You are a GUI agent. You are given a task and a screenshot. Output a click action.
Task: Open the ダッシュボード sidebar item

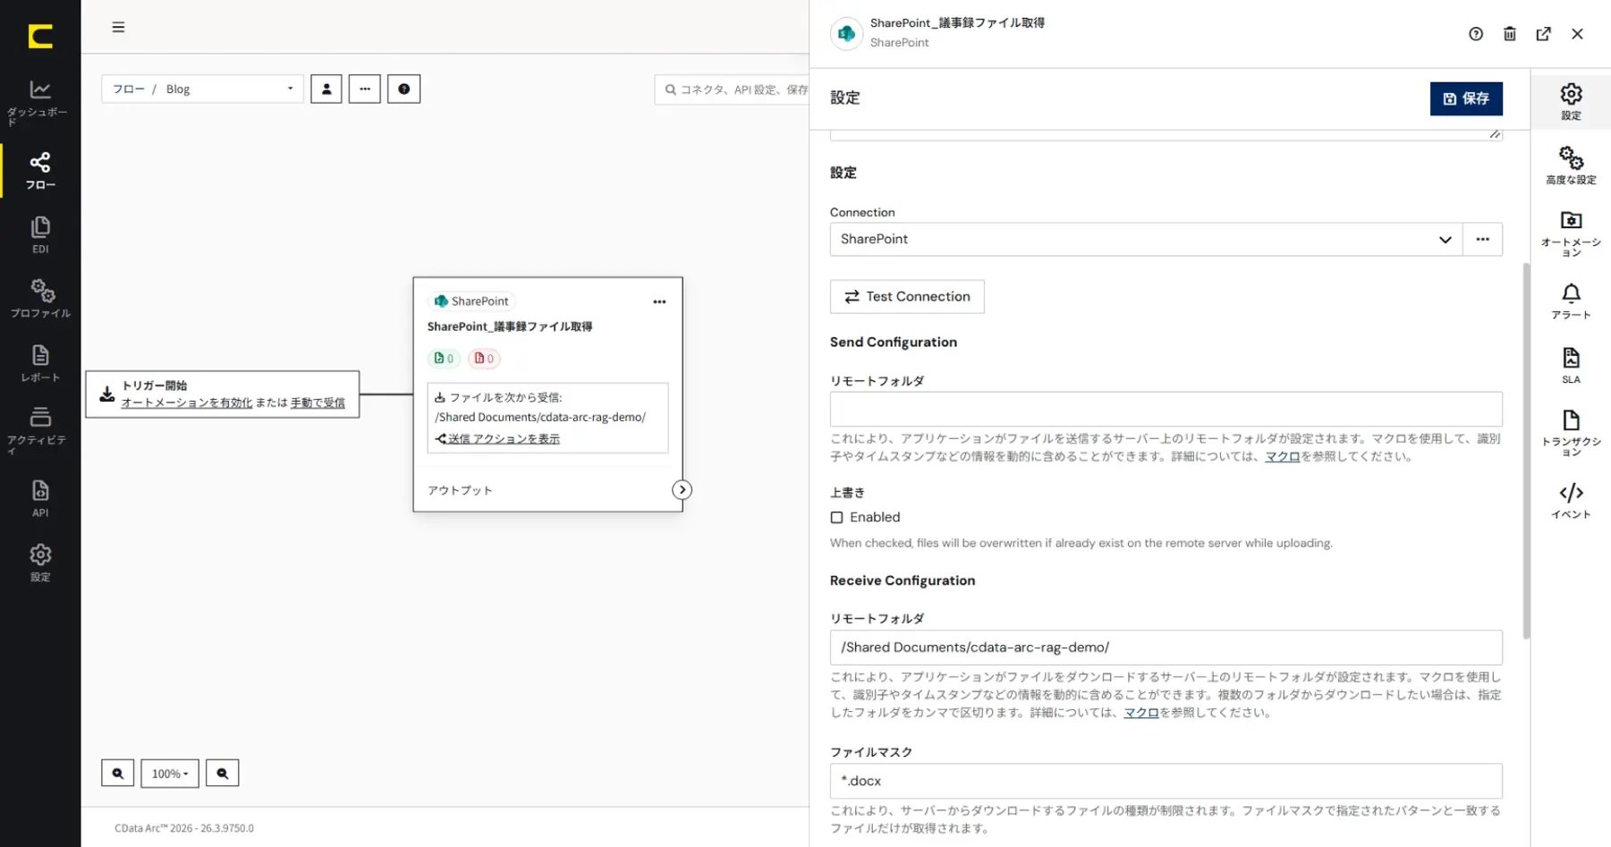[40, 102]
